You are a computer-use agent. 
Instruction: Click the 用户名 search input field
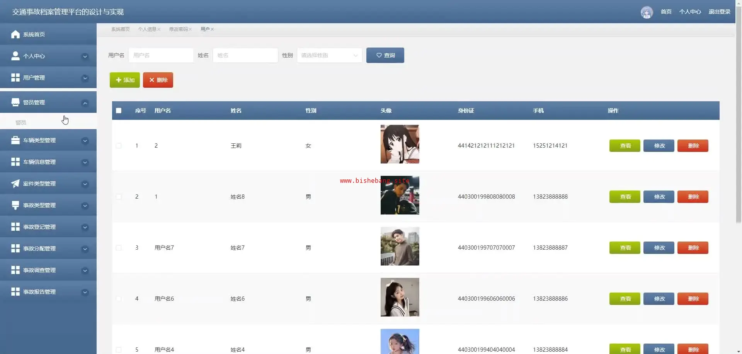tap(161, 55)
